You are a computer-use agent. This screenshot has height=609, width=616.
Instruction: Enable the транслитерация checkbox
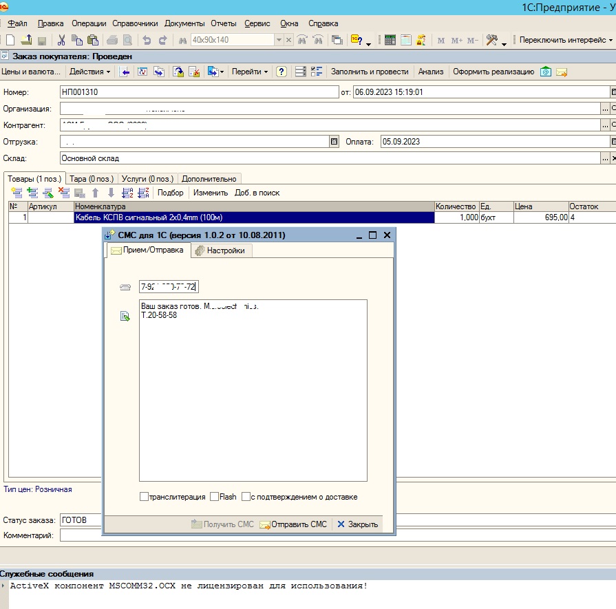[x=144, y=497]
